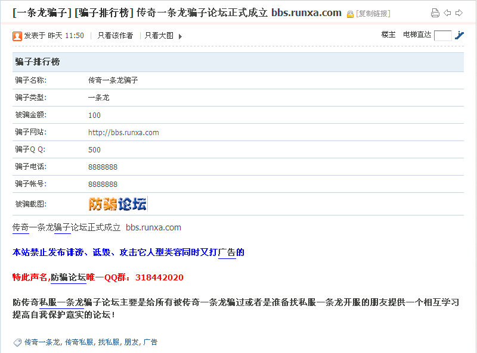Image resolution: width=477 pixels, height=353 pixels.
Task: Click the 电梯直达 floor number input box
Action: pyautogui.click(x=442, y=36)
